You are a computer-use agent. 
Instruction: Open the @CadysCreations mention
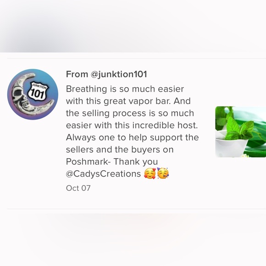(x=103, y=174)
